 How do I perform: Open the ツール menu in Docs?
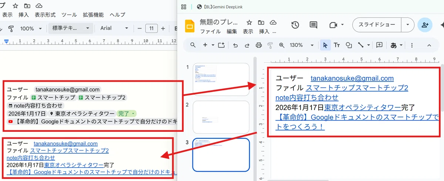tap(69, 15)
